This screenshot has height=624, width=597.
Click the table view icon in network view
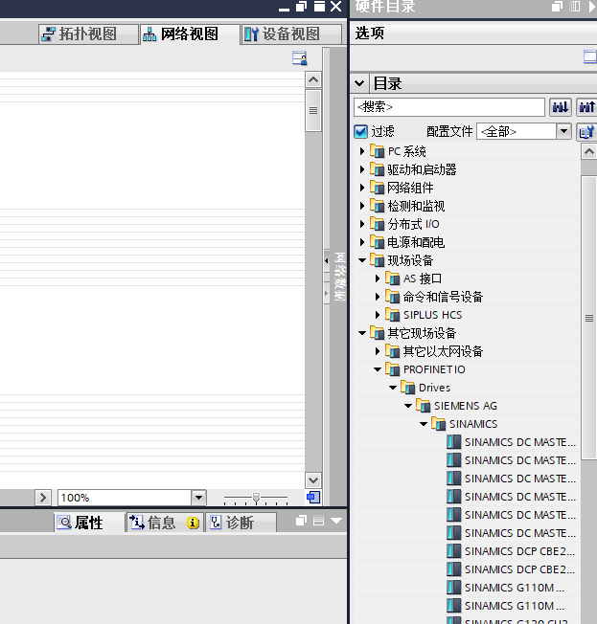pyautogui.click(x=299, y=58)
